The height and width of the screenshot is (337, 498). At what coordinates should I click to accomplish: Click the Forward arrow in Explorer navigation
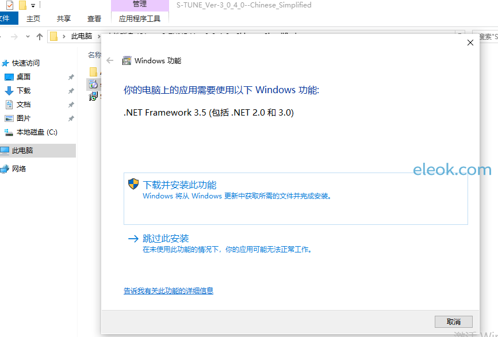click(x=14, y=37)
